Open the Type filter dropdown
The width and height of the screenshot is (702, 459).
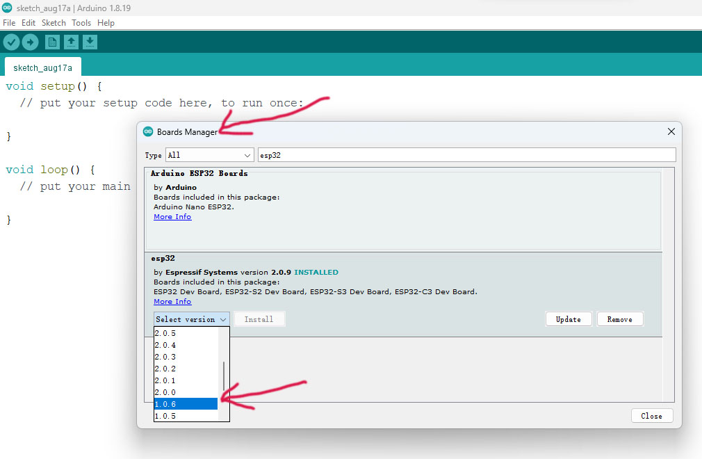coord(209,155)
